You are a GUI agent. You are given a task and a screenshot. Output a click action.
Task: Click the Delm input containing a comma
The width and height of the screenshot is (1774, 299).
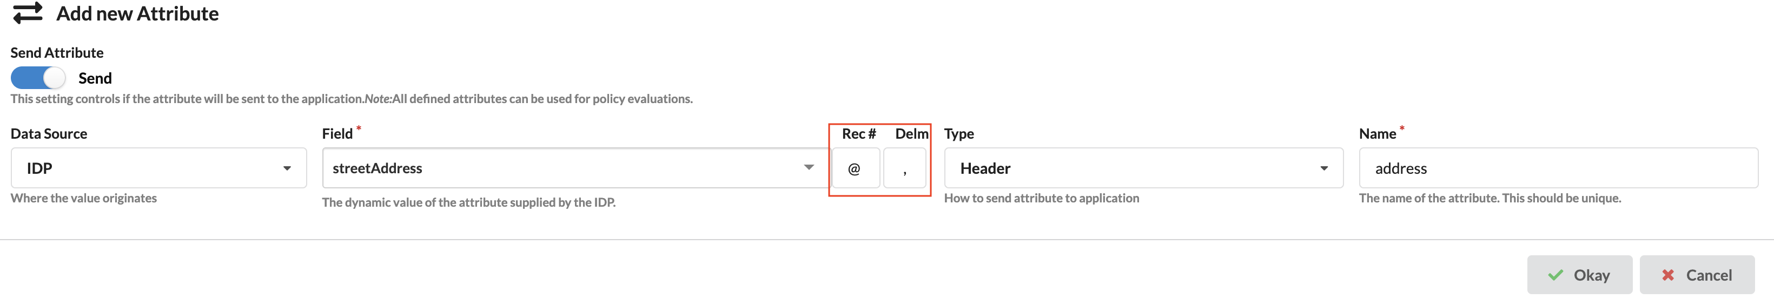[904, 168]
